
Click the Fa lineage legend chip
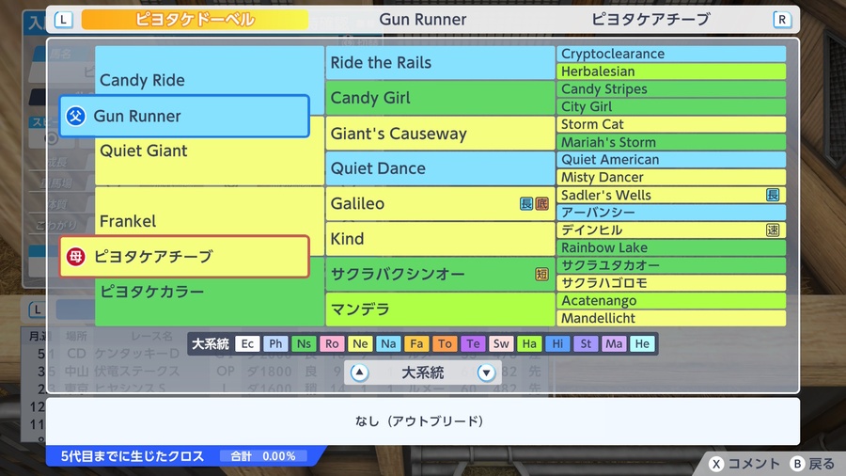point(416,343)
